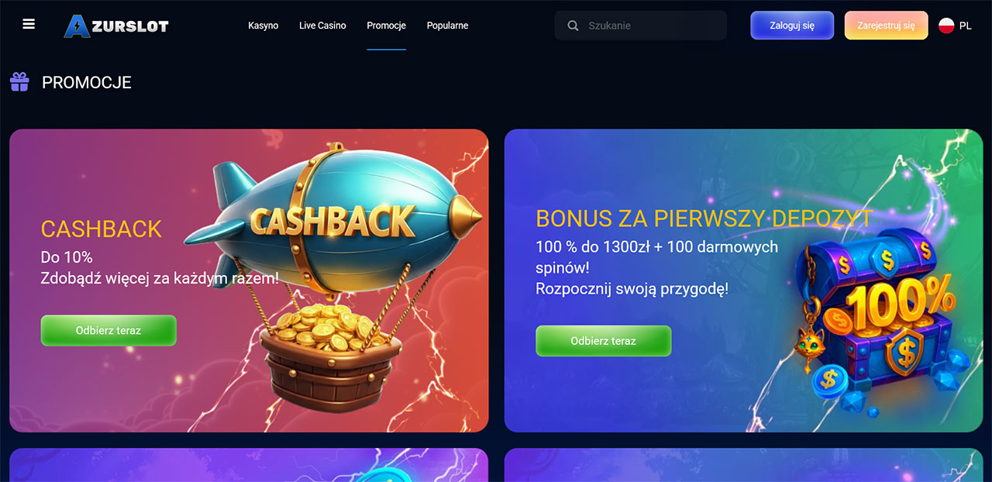Click the CASHBACK promotion title

click(x=102, y=229)
